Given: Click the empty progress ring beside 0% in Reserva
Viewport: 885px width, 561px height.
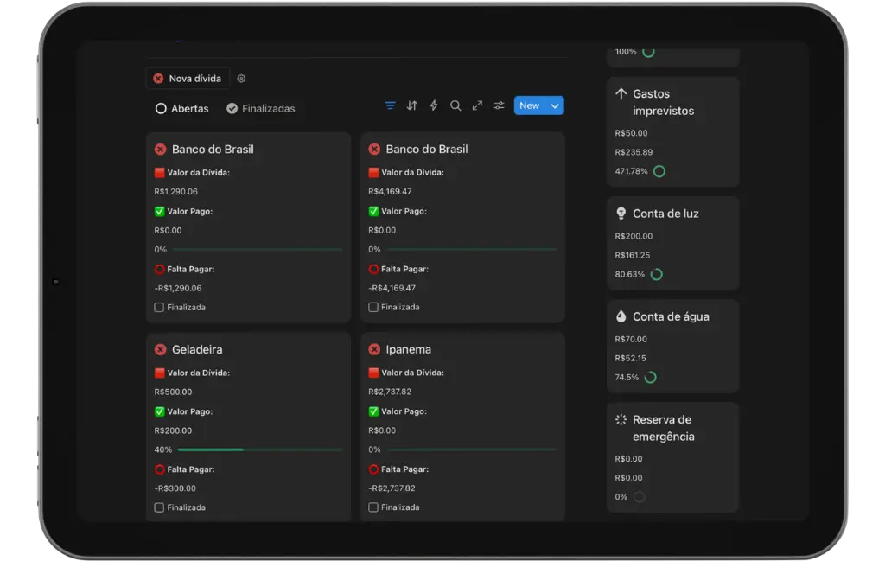Looking at the screenshot, I should [x=639, y=497].
